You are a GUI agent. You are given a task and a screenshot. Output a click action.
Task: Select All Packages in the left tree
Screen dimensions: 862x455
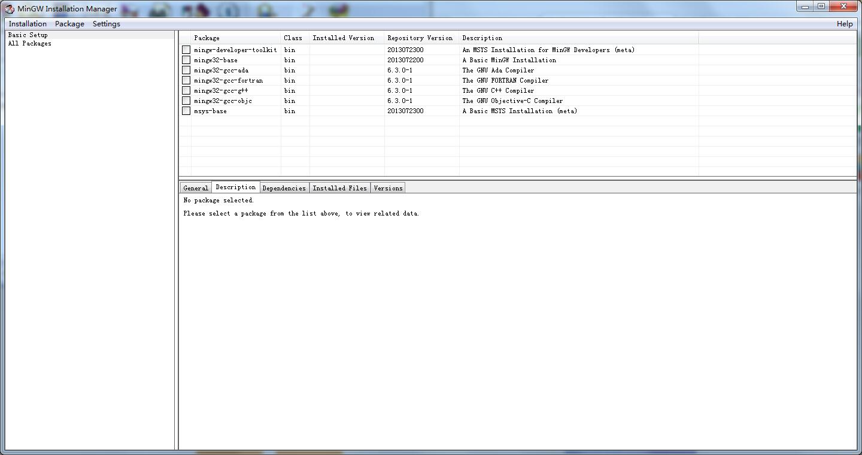pyautogui.click(x=30, y=44)
